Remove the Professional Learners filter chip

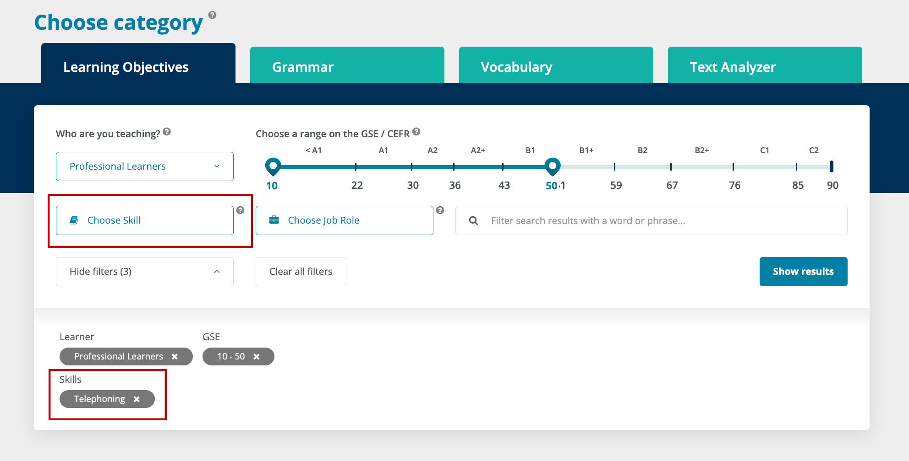click(x=175, y=357)
